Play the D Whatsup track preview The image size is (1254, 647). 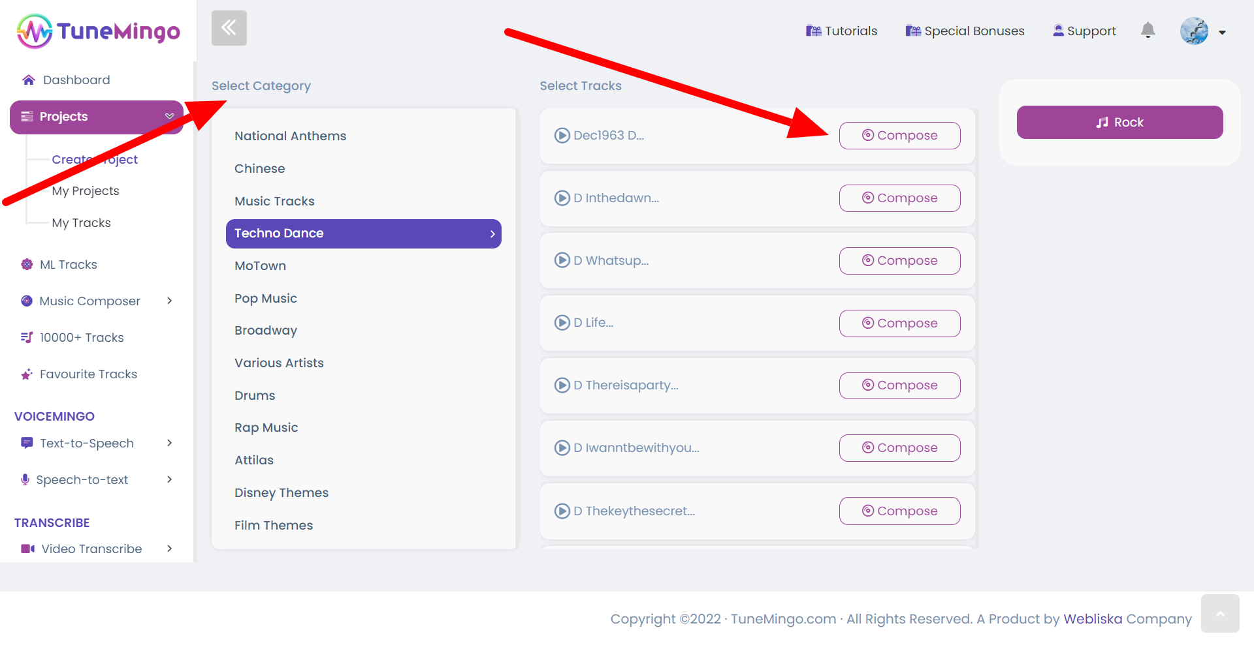coord(562,260)
